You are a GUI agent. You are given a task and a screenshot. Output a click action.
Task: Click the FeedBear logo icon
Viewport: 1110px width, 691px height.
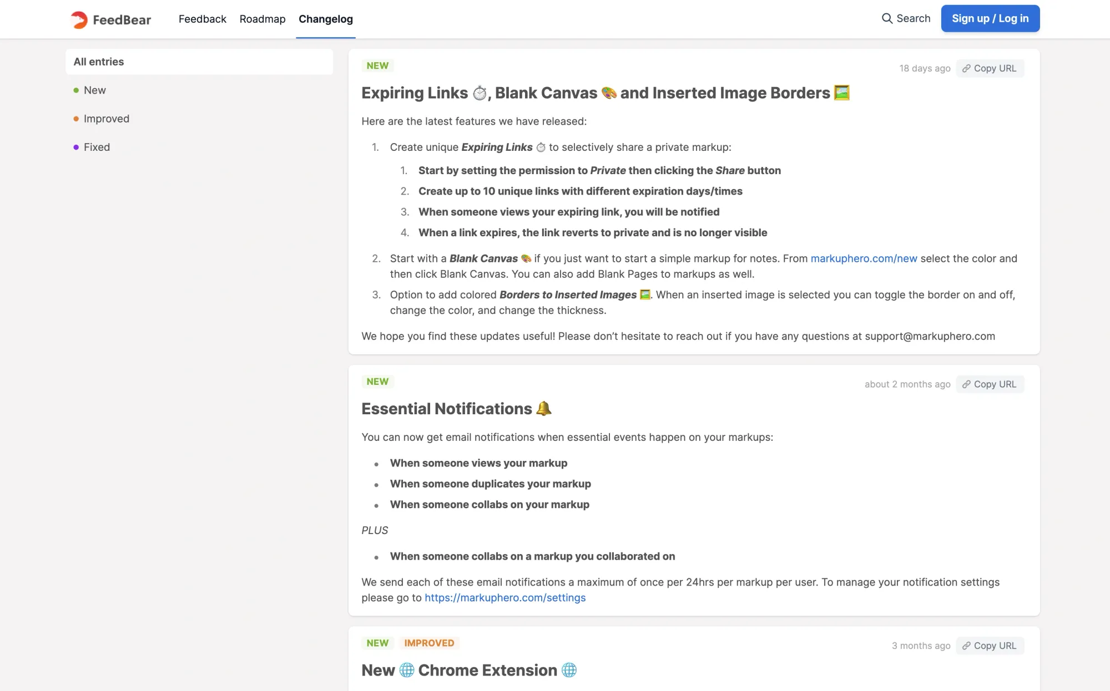[x=79, y=19]
